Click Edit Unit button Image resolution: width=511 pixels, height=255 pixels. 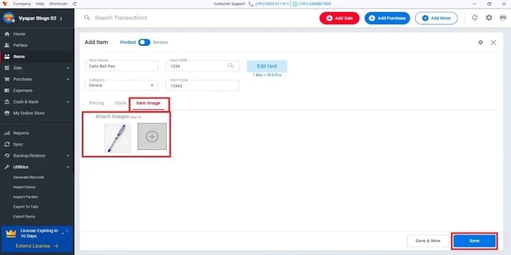click(x=267, y=66)
